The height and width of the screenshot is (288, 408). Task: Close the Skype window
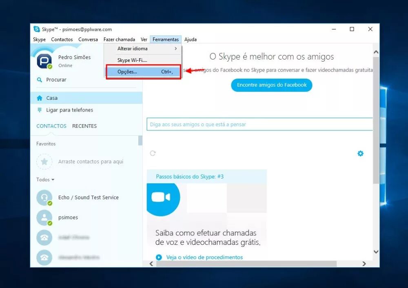370,29
